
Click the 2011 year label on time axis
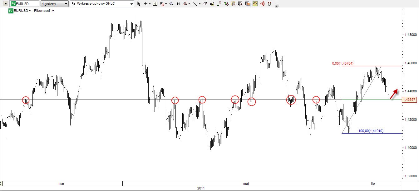pos(201,188)
